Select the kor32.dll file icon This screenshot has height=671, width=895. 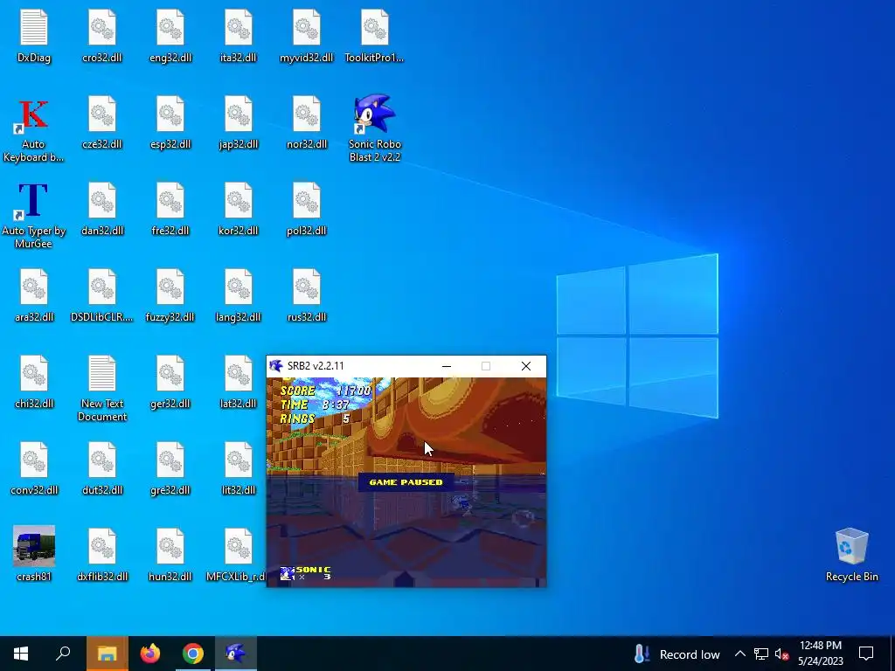239,200
